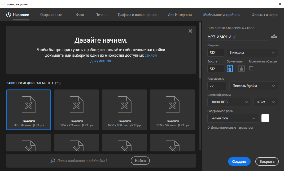Click the white background color swatch
Viewport: 284px width, 171px height.
click(265, 118)
